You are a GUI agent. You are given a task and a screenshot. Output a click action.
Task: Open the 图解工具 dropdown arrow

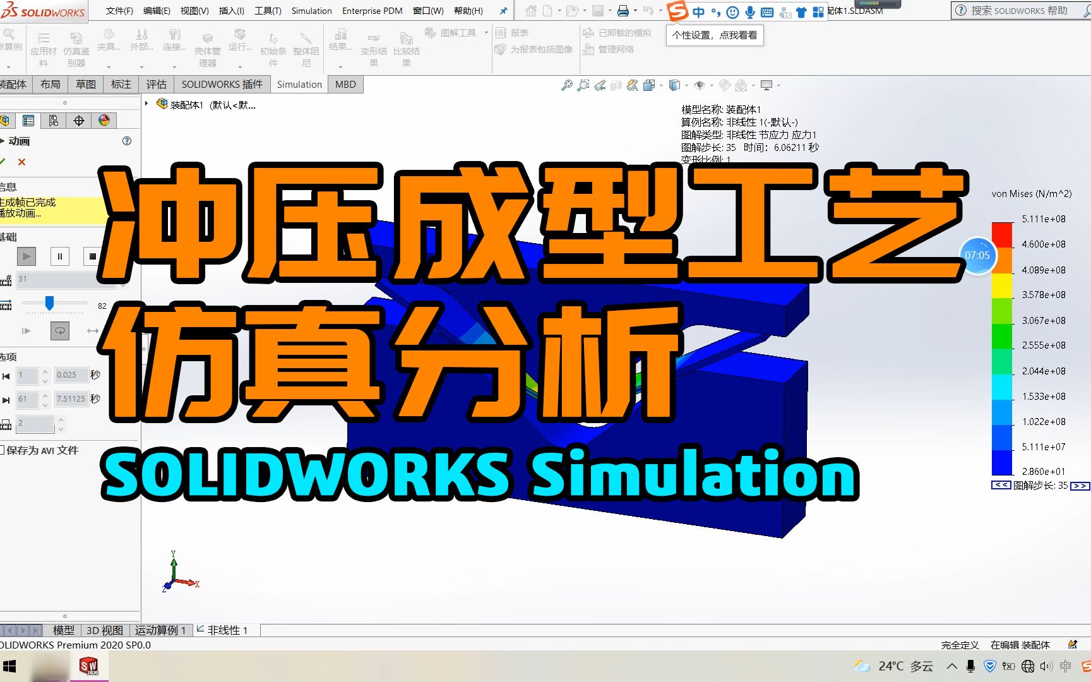click(486, 32)
